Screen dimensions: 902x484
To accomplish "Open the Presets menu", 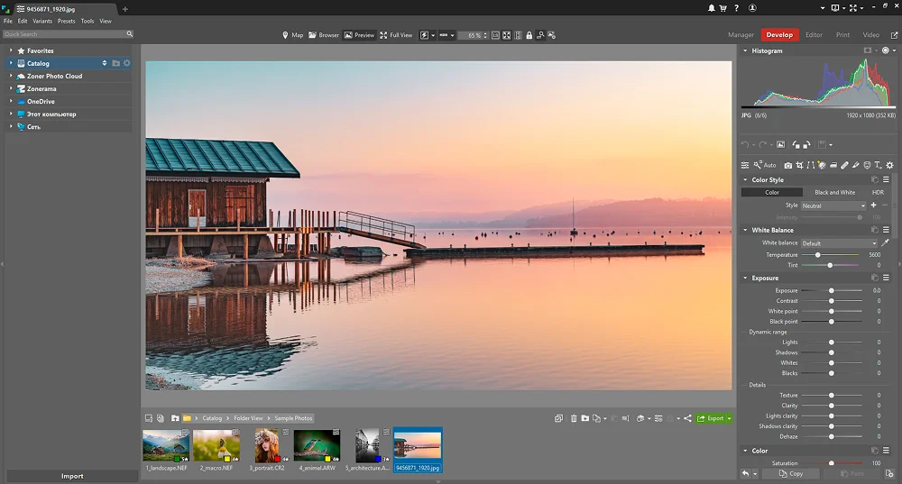I will 66,22.
